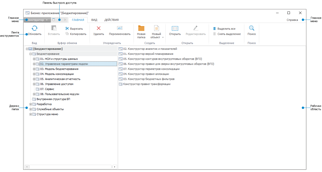Select 01. Конструктор версий планирования

point(148,54)
